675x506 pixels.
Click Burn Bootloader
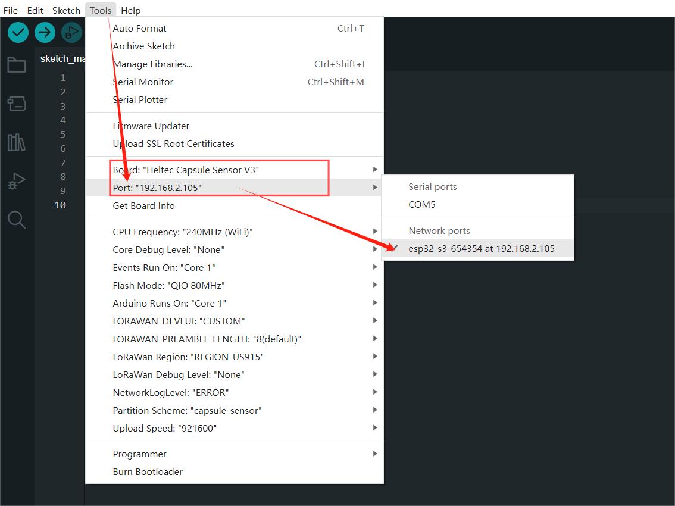click(148, 471)
